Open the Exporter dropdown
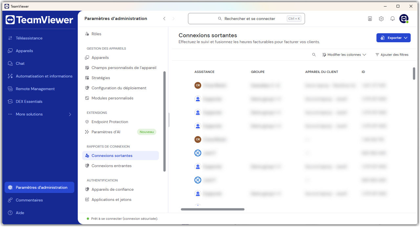The height and width of the screenshot is (227, 420). 393,38
